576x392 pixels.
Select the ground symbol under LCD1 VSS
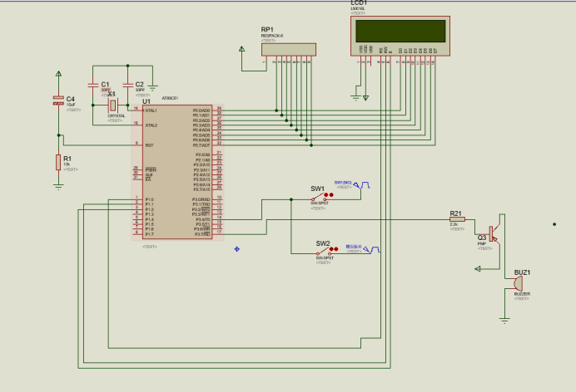tap(355, 98)
